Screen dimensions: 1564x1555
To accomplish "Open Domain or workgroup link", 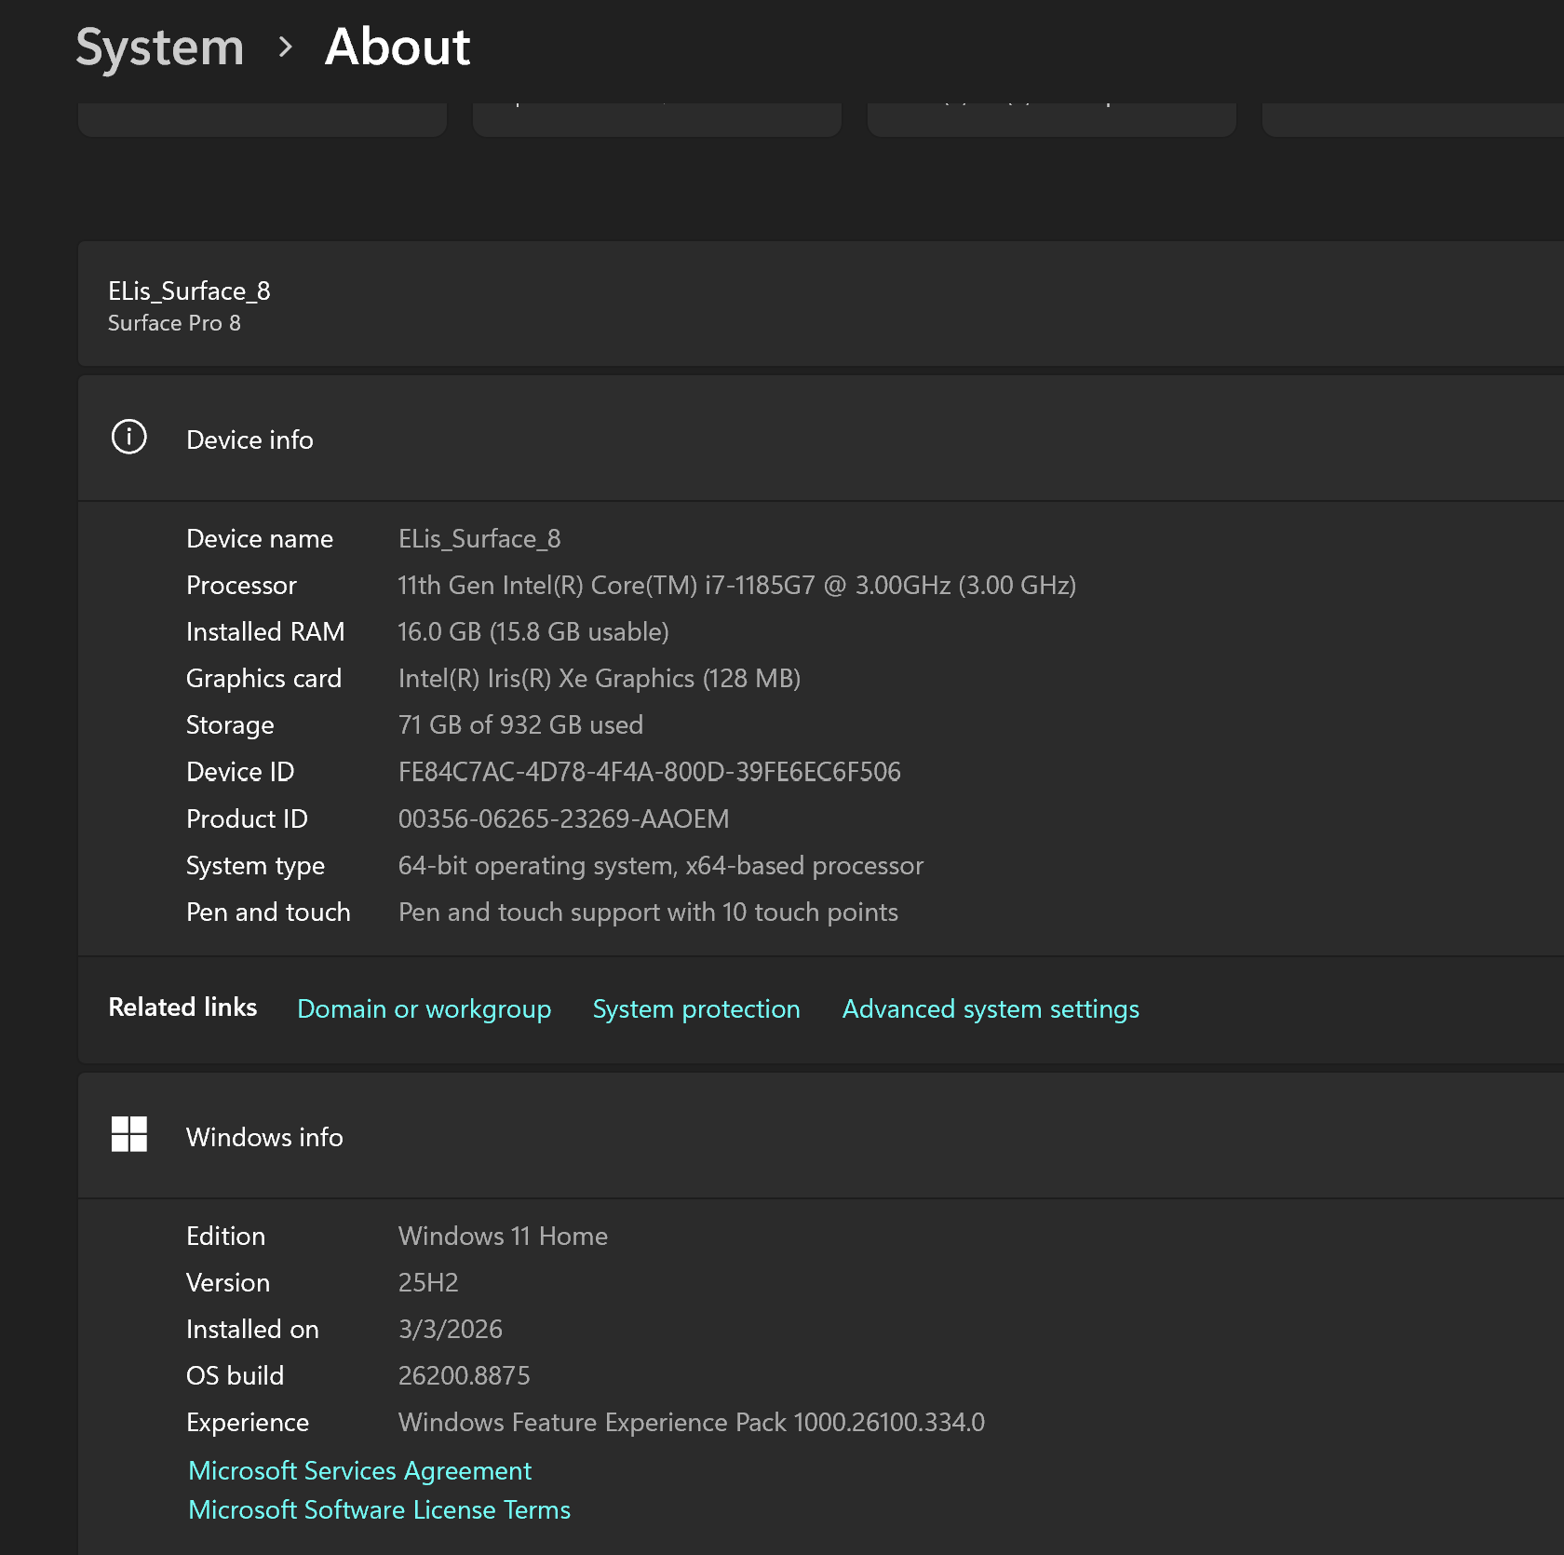I will point(424,1008).
